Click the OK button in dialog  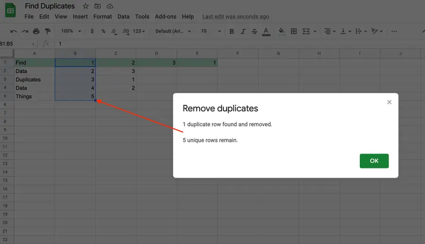tap(374, 161)
